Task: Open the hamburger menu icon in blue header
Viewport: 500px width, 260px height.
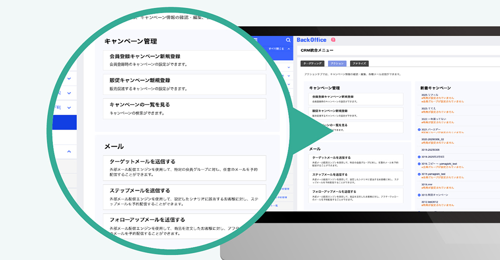Action: click(x=256, y=40)
